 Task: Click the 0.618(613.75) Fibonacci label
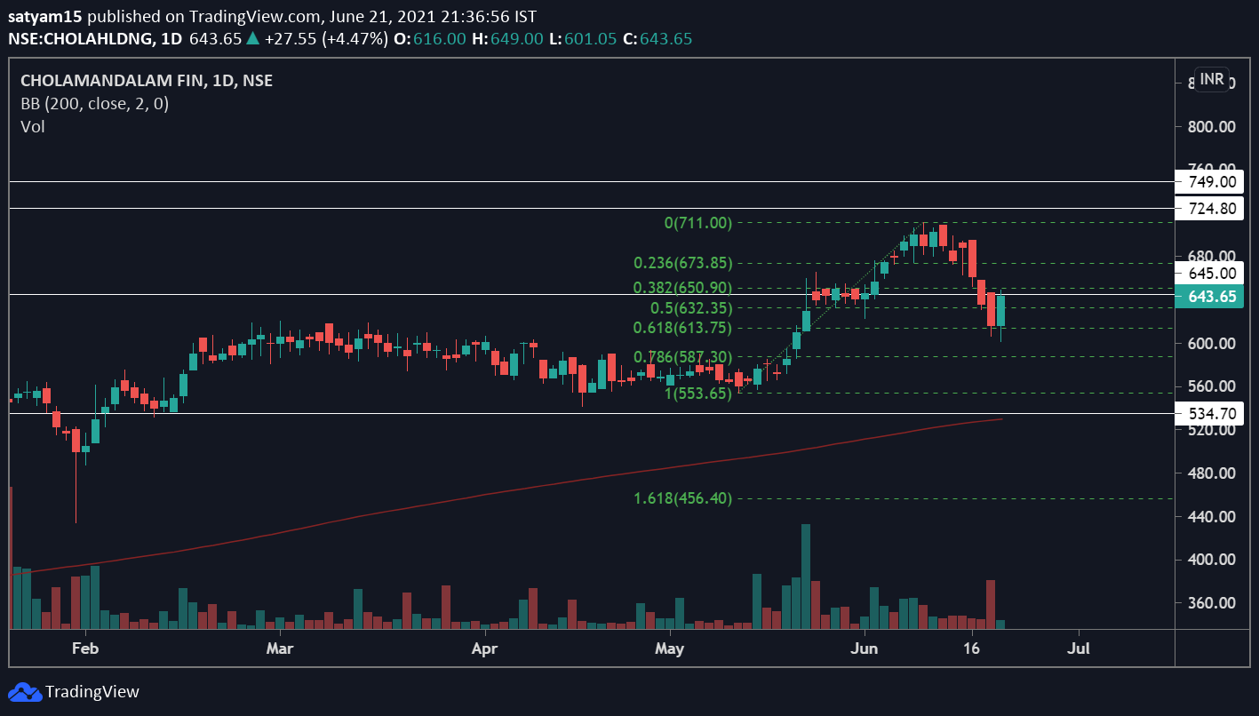point(682,328)
